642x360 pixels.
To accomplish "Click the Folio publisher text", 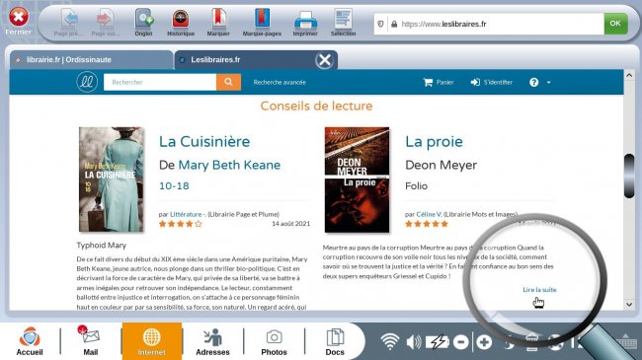I will coord(417,186).
